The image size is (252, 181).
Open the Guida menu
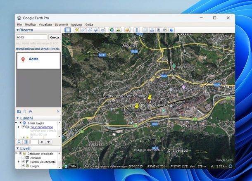(89, 24)
